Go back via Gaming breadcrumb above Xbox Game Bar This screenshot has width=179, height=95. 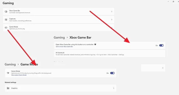[59, 37]
